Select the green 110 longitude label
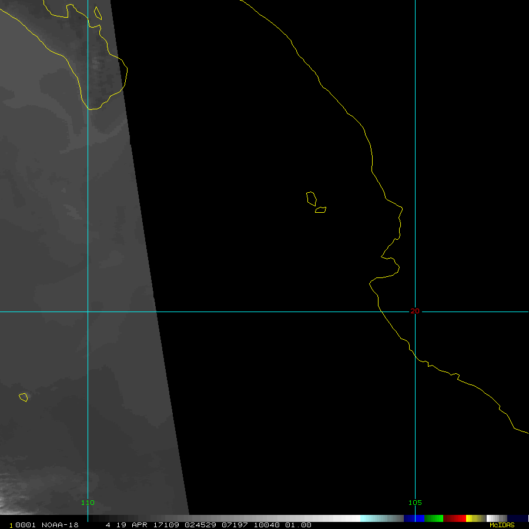The height and width of the screenshot is (529, 529). [88, 503]
